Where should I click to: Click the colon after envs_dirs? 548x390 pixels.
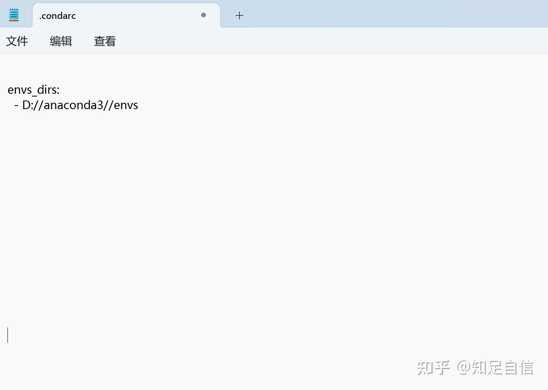pos(58,89)
